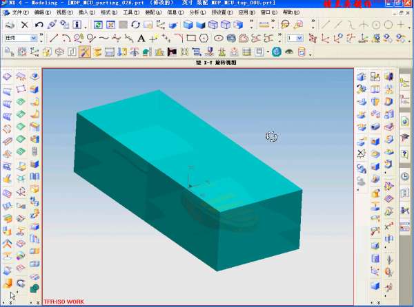The width and height of the screenshot is (414, 307).
Task: Click the orange solid block icon bottom-left
Action: pos(8,284)
